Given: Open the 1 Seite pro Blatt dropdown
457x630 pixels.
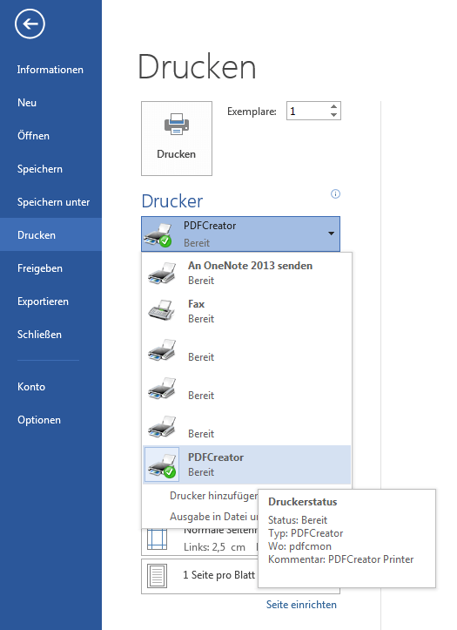Looking at the screenshot, I should coord(240,576).
